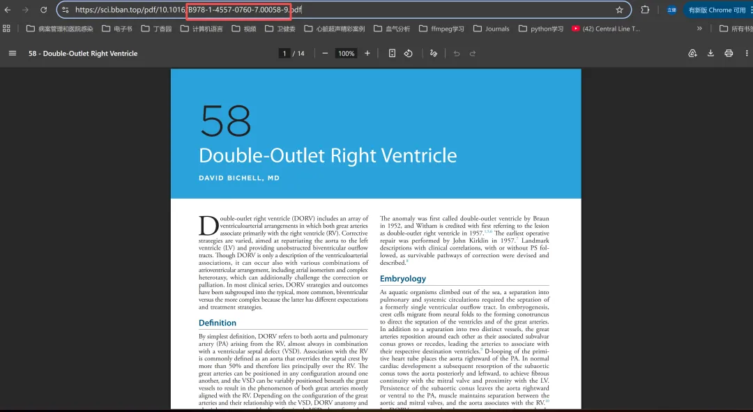Click the PDF undo arrow
753x412 pixels.
point(457,53)
